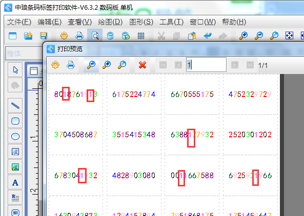Click label number 2520301202
Viewport: 304px width, 216px height.
tap(250, 134)
